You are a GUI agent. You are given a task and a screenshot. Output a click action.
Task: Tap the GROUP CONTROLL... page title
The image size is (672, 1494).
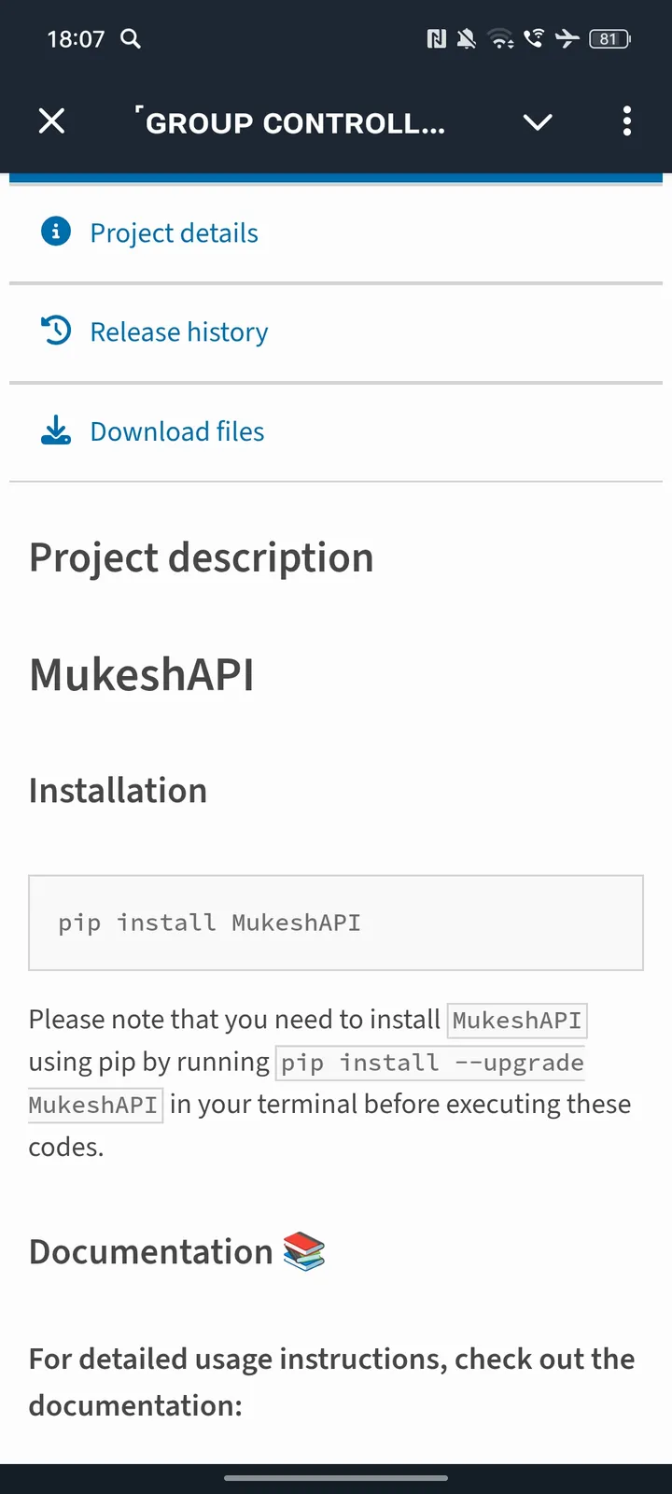coord(295,123)
